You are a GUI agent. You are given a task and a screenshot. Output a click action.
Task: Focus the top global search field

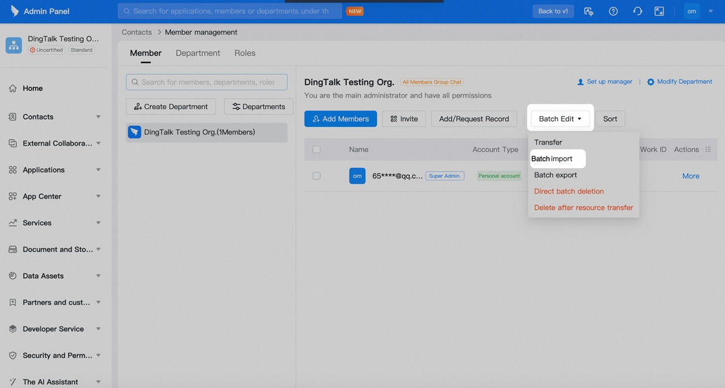(x=230, y=11)
